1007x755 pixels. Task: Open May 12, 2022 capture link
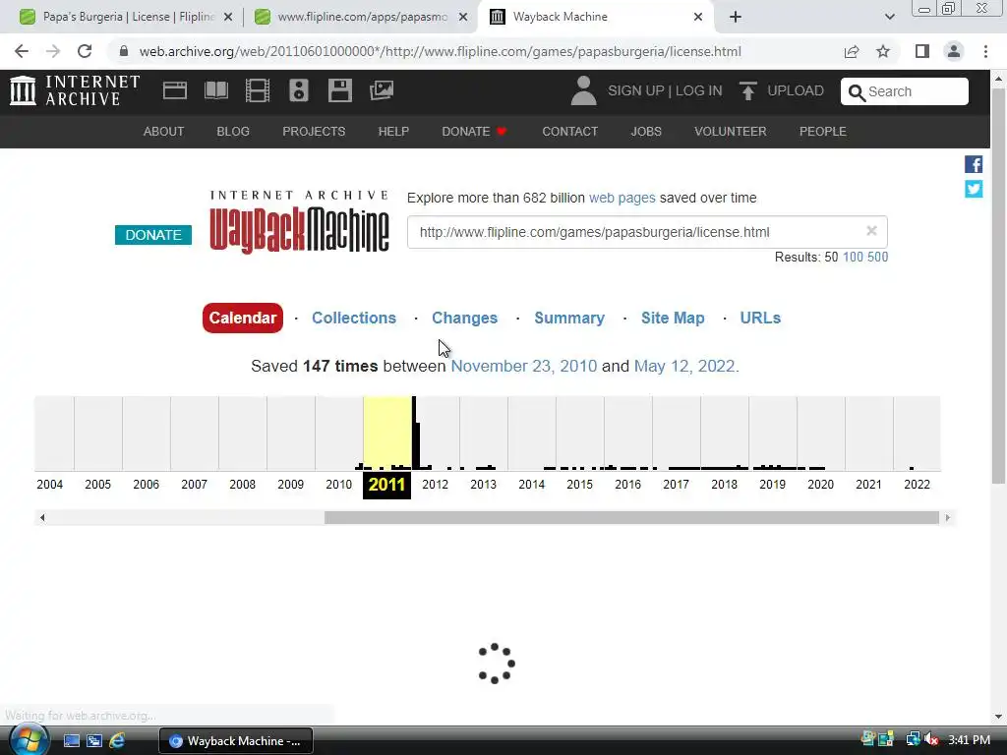pyautogui.click(x=684, y=366)
